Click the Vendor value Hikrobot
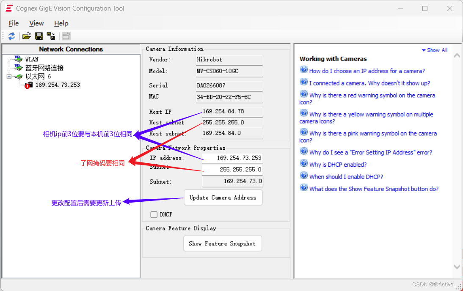 (x=229, y=60)
